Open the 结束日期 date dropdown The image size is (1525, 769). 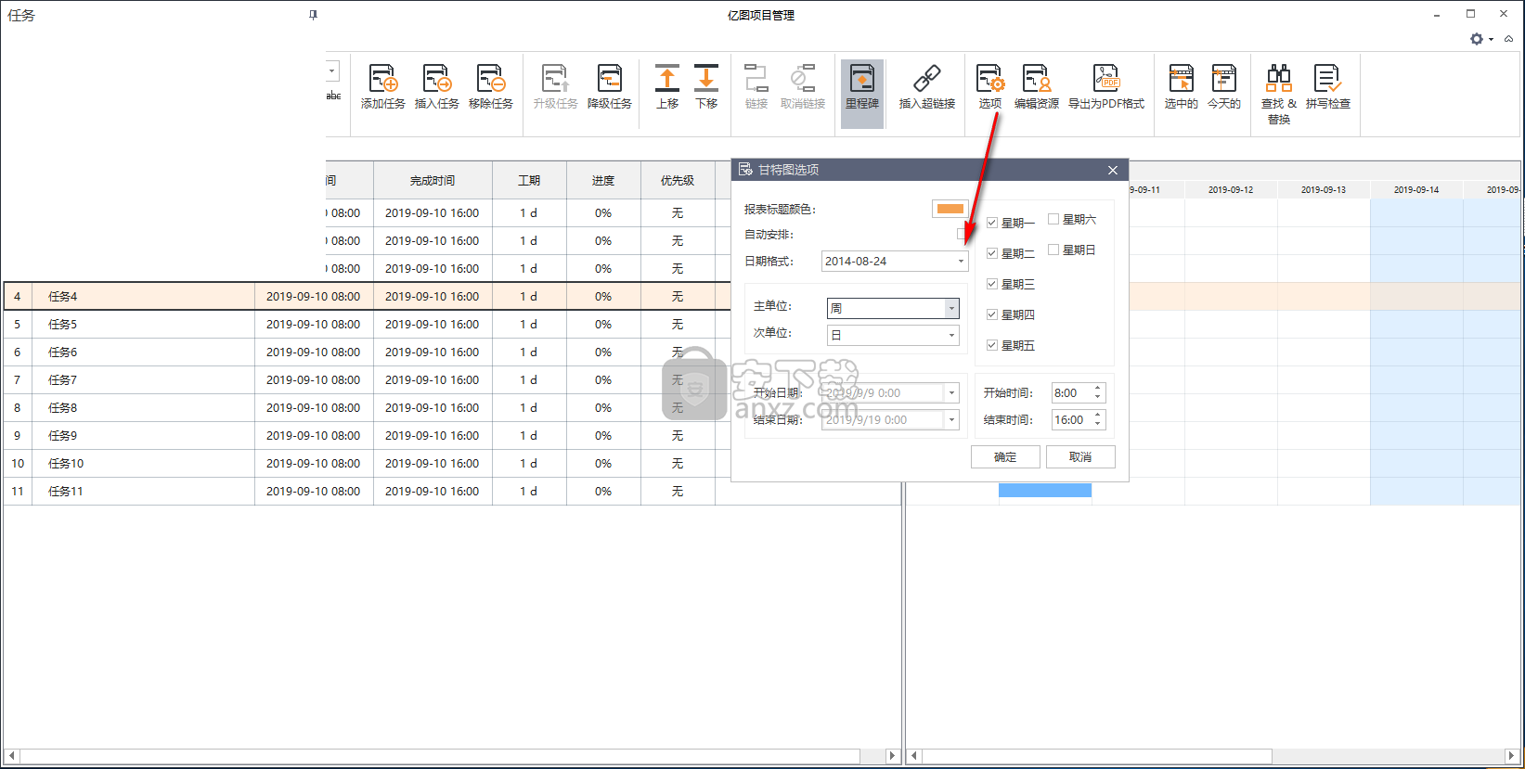(x=951, y=420)
